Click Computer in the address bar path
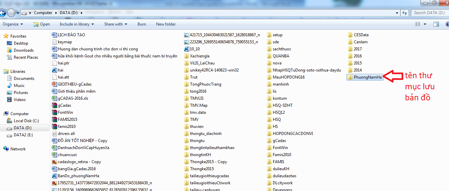The image size is (449, 191). (x=43, y=13)
